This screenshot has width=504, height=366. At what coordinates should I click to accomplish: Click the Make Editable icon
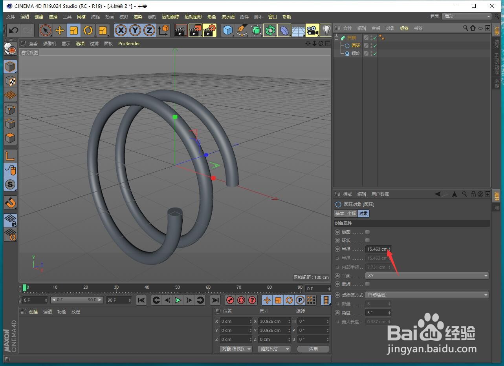(10, 48)
